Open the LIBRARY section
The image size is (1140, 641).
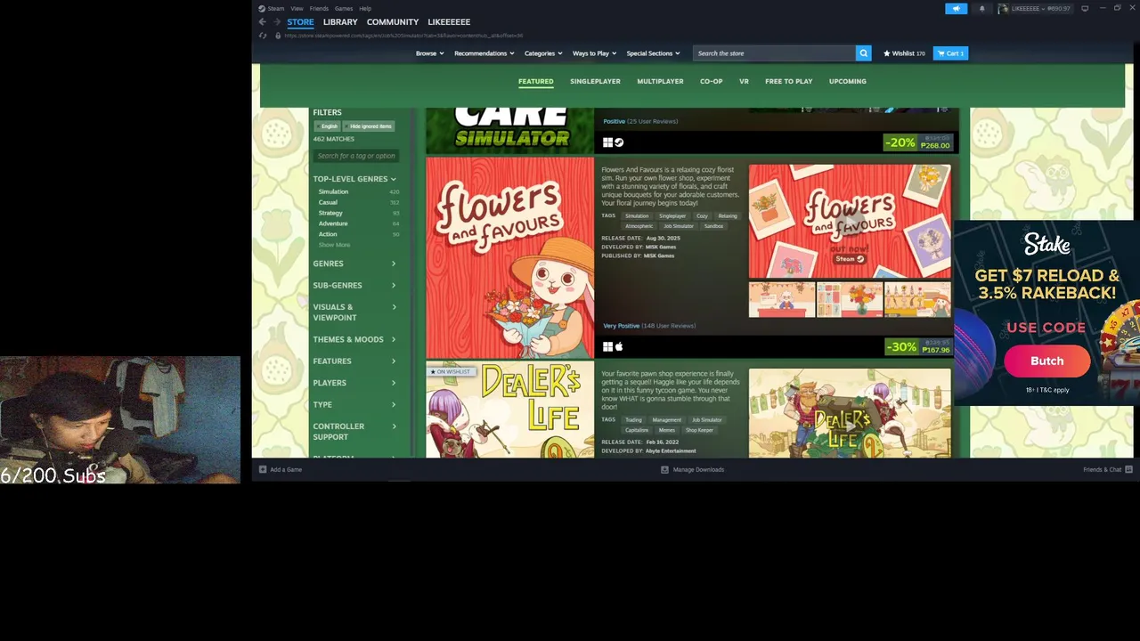340,21
